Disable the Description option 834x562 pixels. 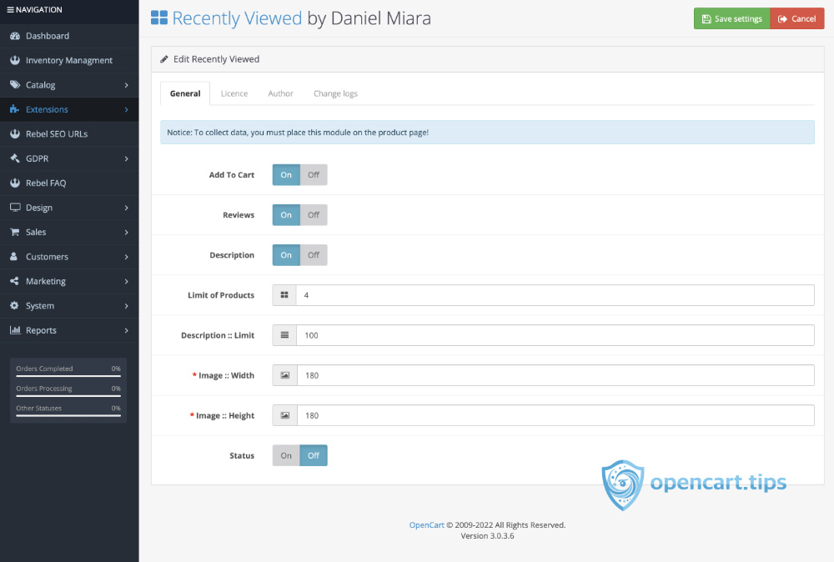pos(314,254)
